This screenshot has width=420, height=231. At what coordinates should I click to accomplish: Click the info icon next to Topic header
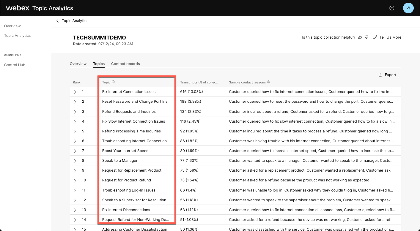click(x=113, y=82)
